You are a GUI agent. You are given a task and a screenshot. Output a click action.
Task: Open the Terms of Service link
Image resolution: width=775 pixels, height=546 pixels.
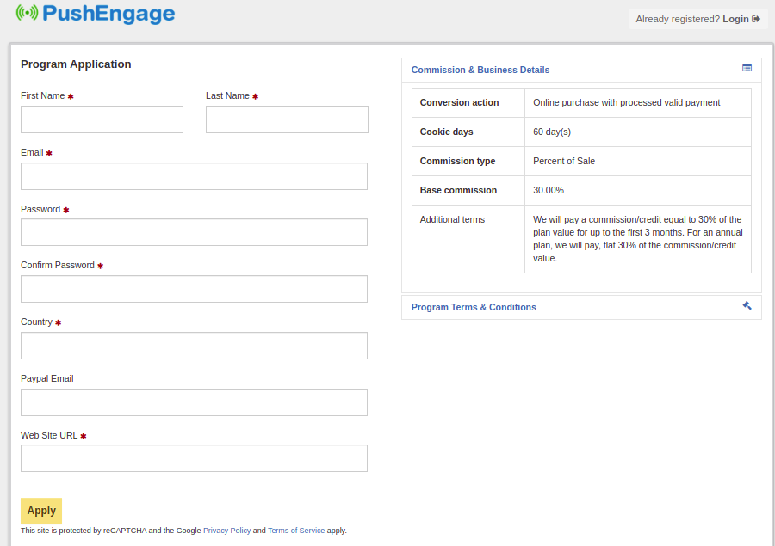(296, 531)
